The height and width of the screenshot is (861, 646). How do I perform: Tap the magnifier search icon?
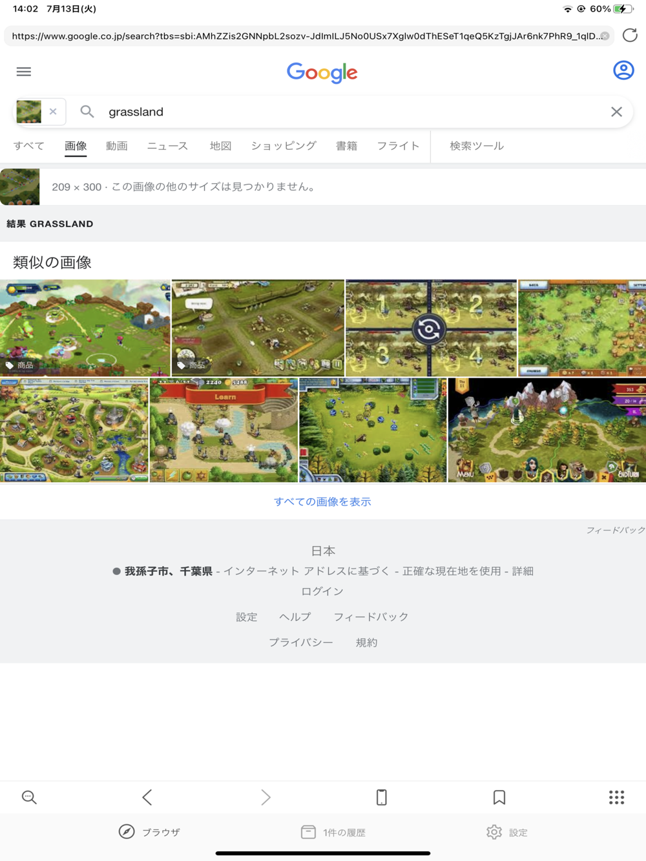[x=87, y=112]
